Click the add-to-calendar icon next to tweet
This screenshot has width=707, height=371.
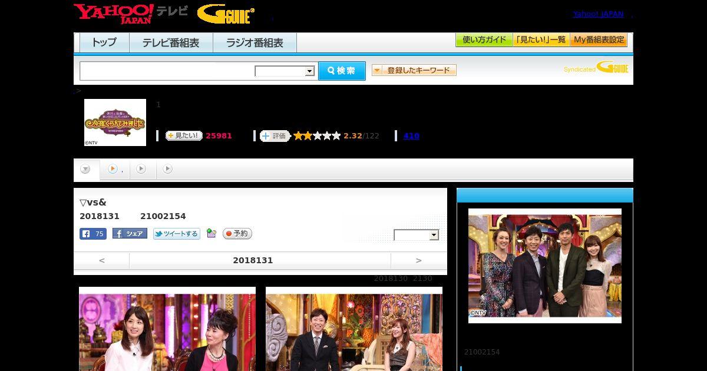(212, 234)
